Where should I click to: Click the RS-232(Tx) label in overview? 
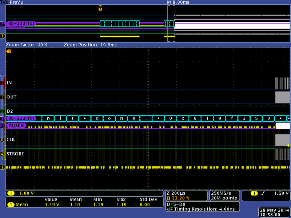point(21,24)
